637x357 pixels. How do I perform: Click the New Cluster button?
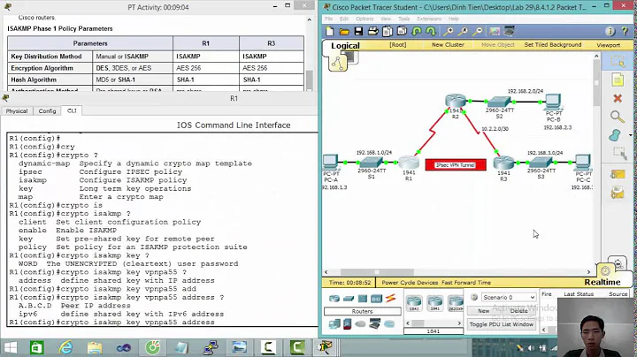tap(448, 44)
